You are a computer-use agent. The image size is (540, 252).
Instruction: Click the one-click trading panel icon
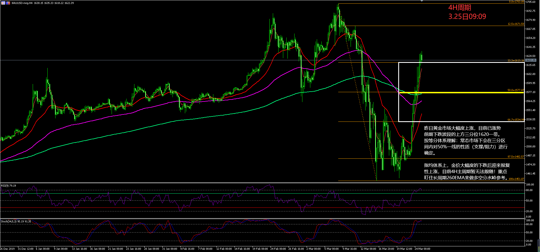pyautogui.click(x=3, y=3)
